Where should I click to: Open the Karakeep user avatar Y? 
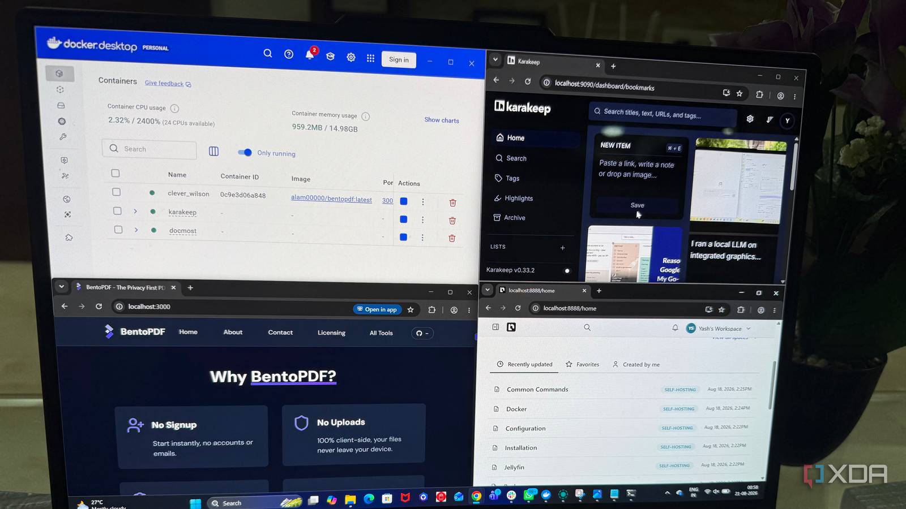[x=787, y=120]
